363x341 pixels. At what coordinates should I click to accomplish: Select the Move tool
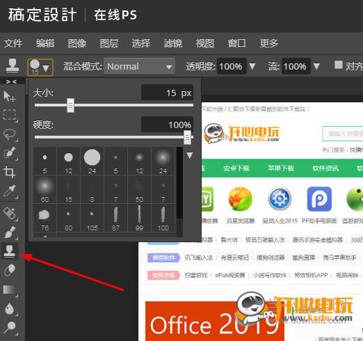10,96
